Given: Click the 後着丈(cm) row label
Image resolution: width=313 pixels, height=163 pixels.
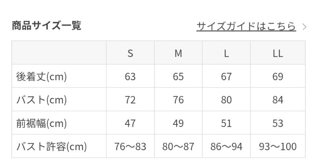Looking at the screenshot, I should pos(41,76).
